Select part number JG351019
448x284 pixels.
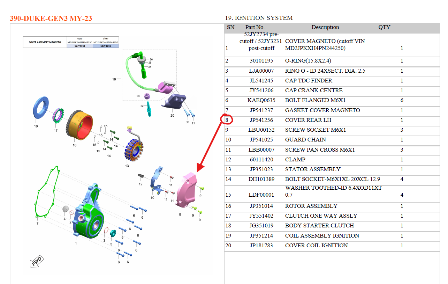pos(261,226)
